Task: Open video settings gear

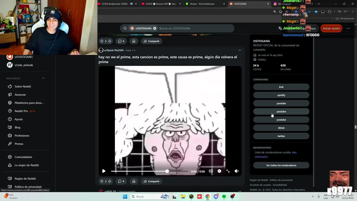Action: [x=219, y=171]
